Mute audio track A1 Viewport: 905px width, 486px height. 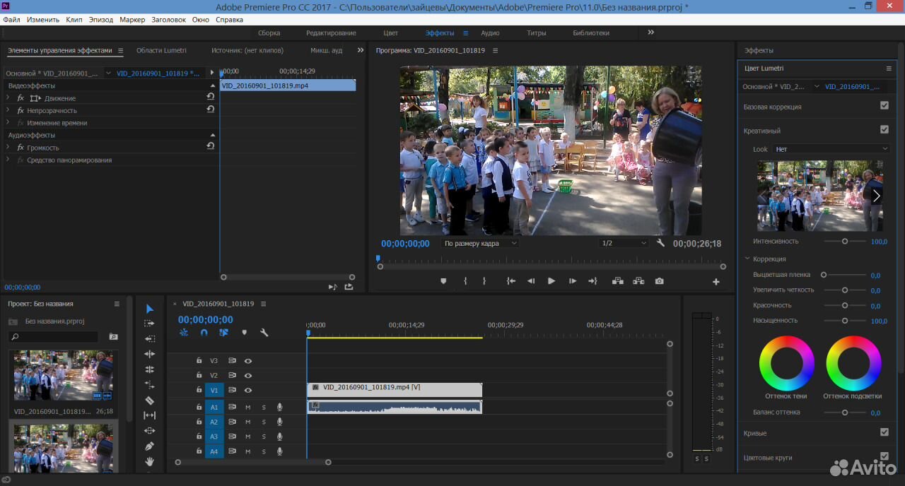coord(248,408)
